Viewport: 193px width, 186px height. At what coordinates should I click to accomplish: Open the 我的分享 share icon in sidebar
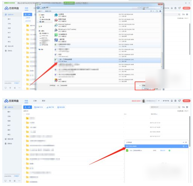(6, 139)
